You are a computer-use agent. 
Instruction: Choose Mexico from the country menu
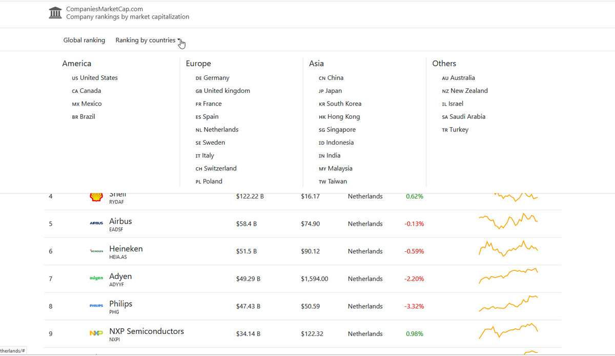87,104
